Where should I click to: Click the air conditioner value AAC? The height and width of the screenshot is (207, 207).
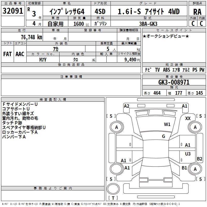(x=20, y=54)
